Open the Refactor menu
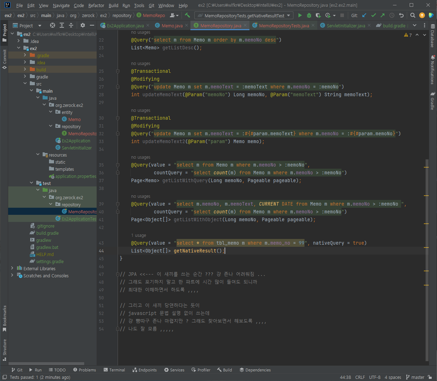The image size is (437, 381). tap(96, 5)
